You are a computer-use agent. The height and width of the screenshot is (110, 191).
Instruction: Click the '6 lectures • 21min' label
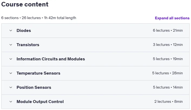pos(168,30)
